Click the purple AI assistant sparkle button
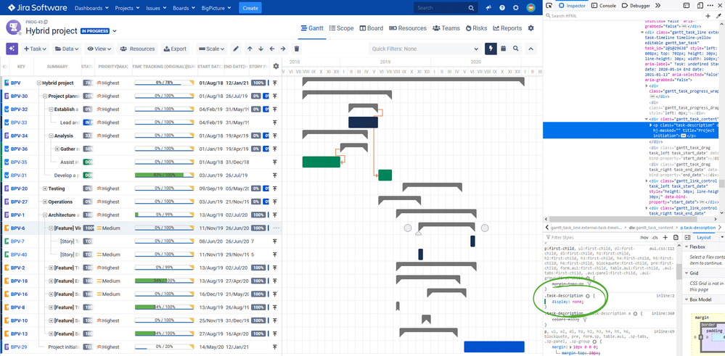 point(12,49)
